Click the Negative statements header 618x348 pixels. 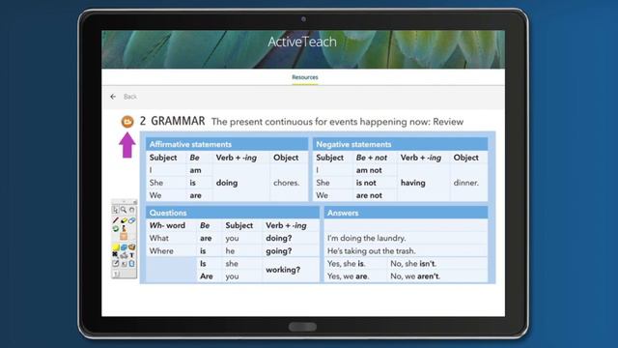click(400, 144)
